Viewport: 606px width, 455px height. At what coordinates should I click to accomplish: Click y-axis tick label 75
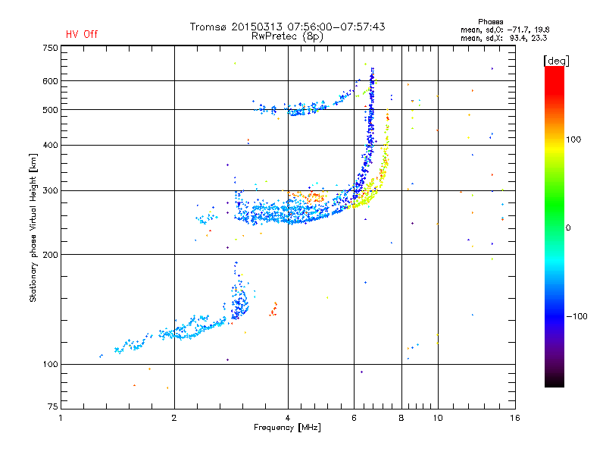tap(53, 406)
